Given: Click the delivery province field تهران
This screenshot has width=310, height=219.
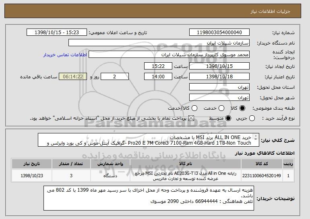Looking at the screenshot, I should (x=219, y=87).
